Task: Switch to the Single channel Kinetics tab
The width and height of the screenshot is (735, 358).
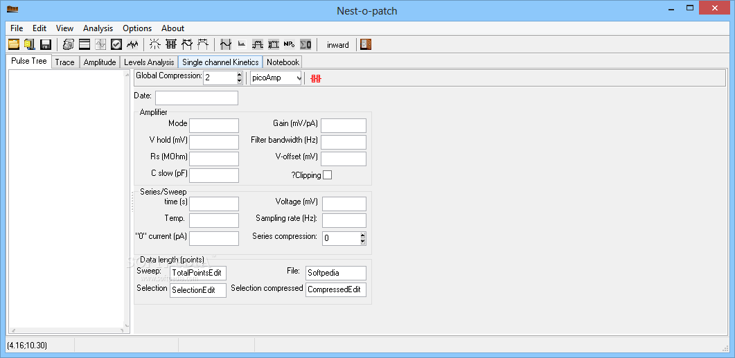Action: (220, 62)
